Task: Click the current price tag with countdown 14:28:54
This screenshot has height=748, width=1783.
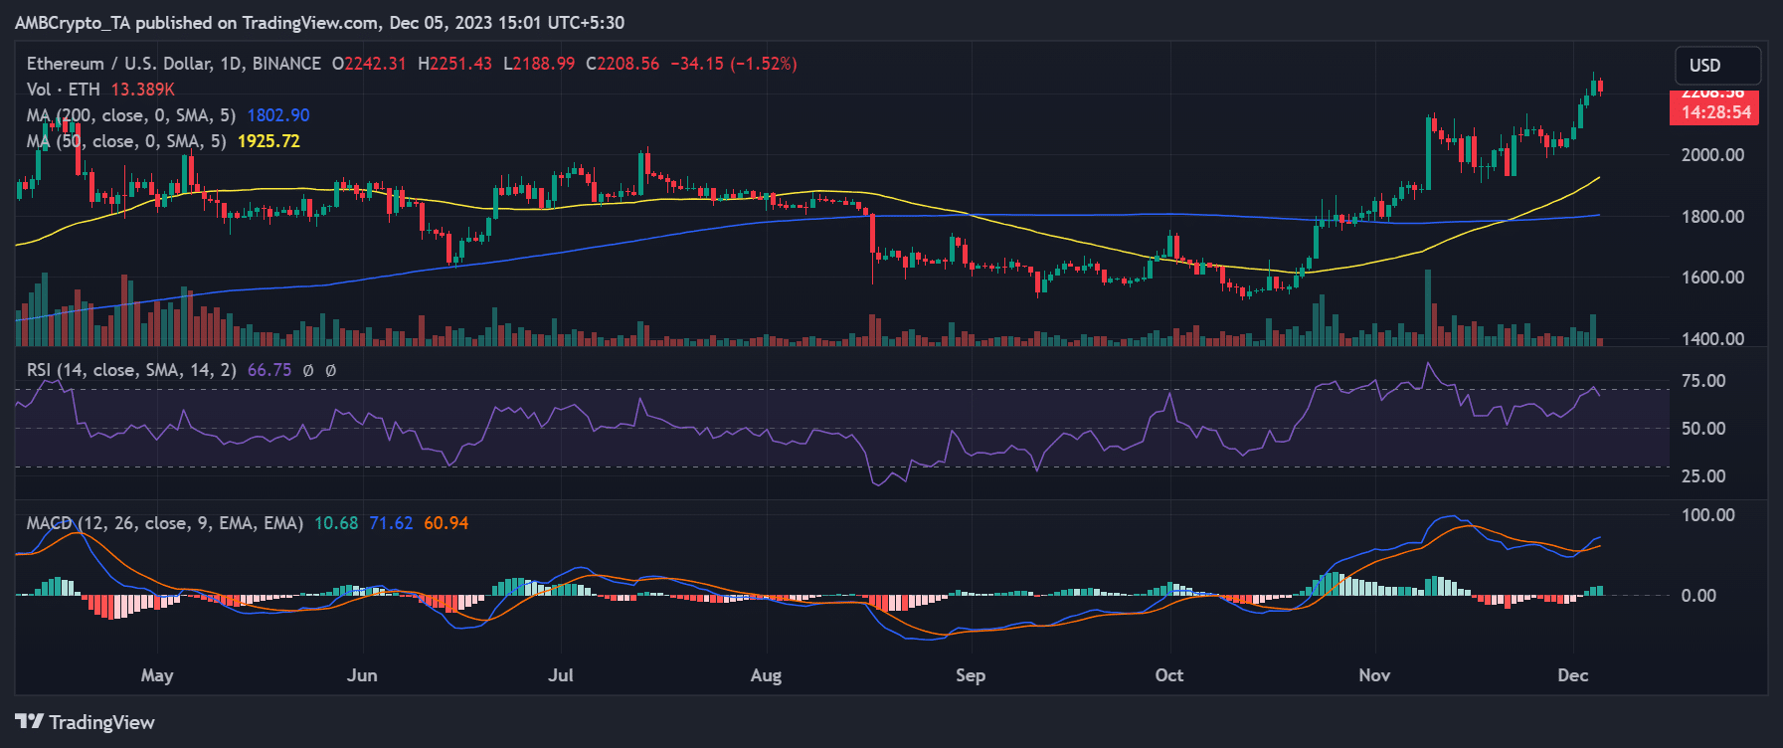Action: tap(1715, 106)
